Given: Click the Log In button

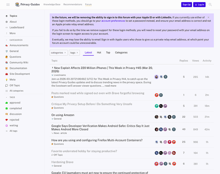Looking at the screenshot, I should (x=199, y=5).
